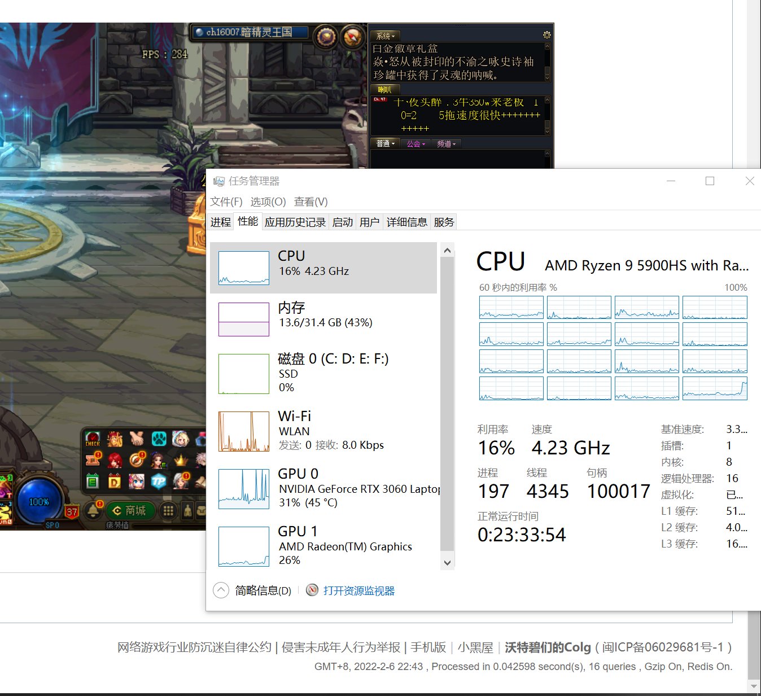Viewport: 761px width, 696px height.
Task: Open the 手机版 footer link
Action: click(x=428, y=647)
